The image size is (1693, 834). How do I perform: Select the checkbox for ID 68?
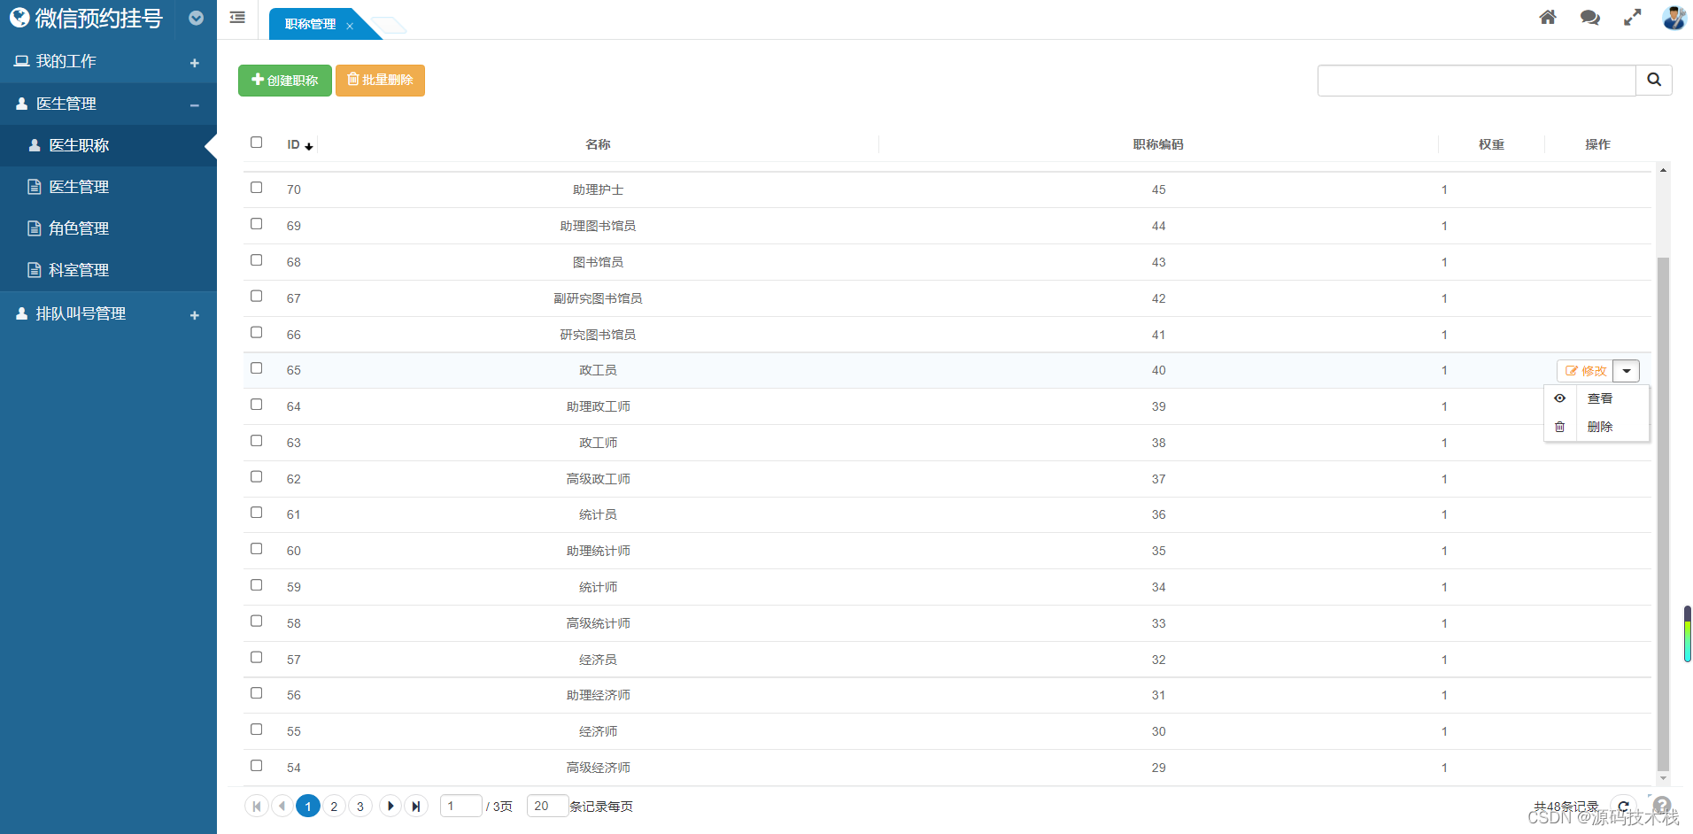[257, 260]
